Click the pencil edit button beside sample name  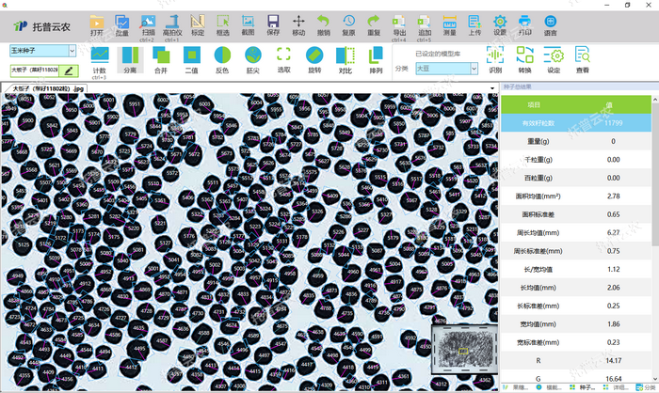pyautogui.click(x=68, y=70)
